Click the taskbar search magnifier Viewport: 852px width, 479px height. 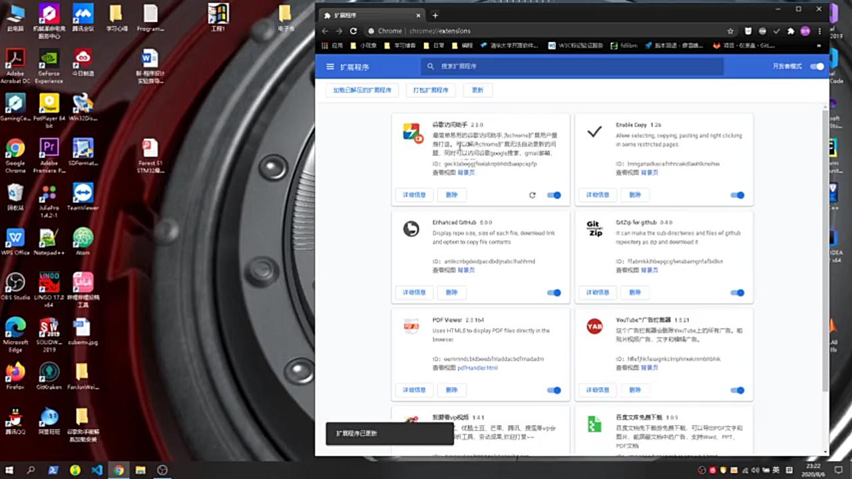tap(31, 470)
